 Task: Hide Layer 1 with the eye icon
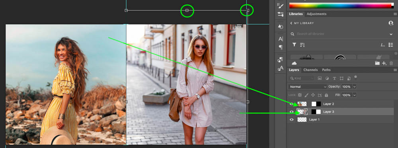point(292,119)
